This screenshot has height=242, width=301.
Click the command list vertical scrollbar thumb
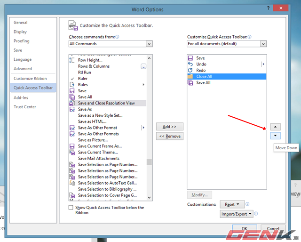149,162
